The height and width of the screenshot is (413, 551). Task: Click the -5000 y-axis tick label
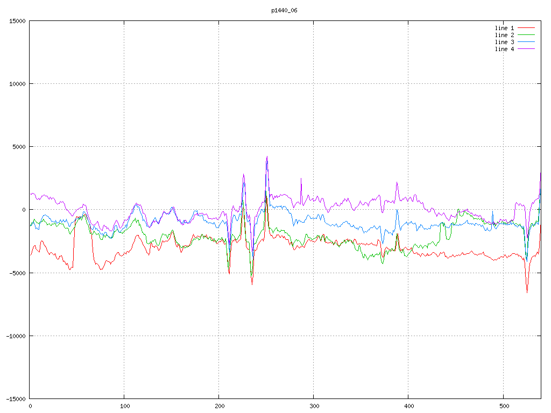click(17, 273)
